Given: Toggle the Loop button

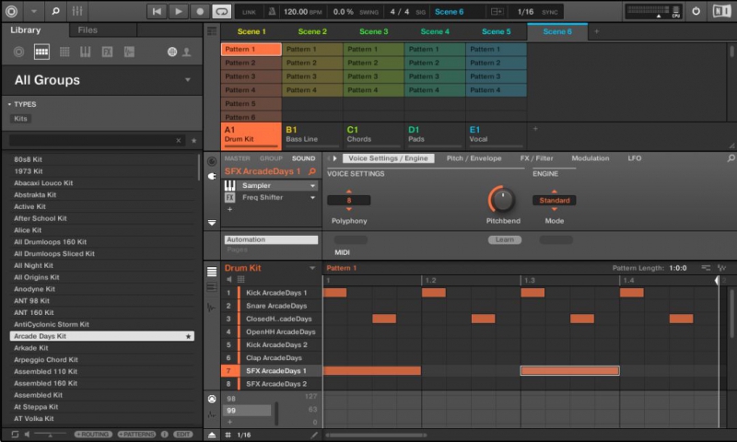Looking at the screenshot, I should point(221,12).
